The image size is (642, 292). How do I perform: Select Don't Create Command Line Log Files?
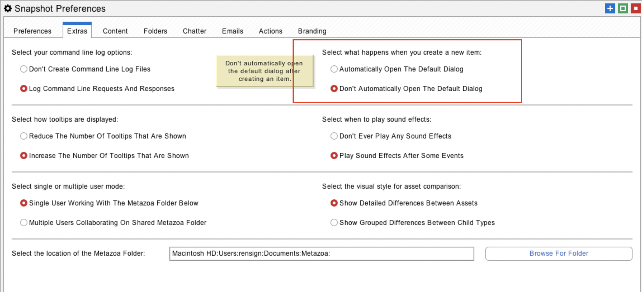pyautogui.click(x=24, y=69)
